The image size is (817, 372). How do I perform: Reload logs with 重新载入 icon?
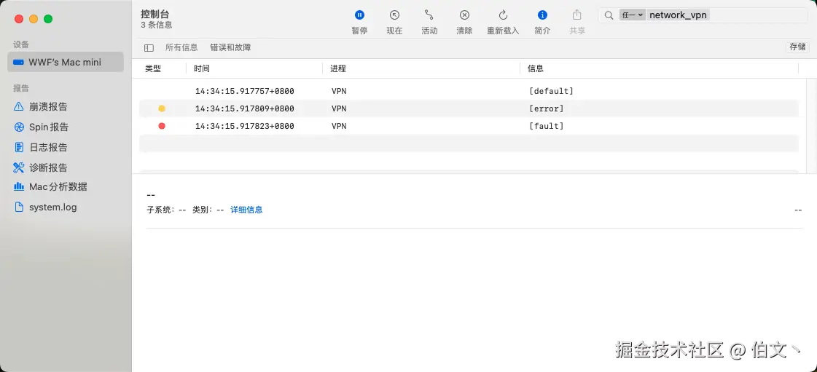(x=503, y=15)
